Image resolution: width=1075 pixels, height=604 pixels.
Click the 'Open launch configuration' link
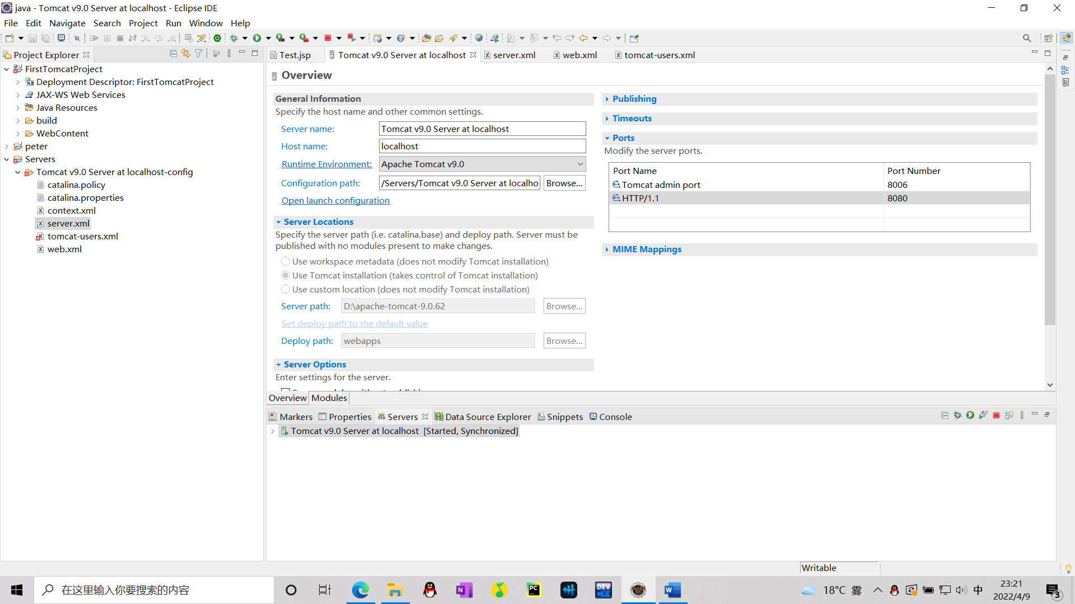pyautogui.click(x=335, y=200)
